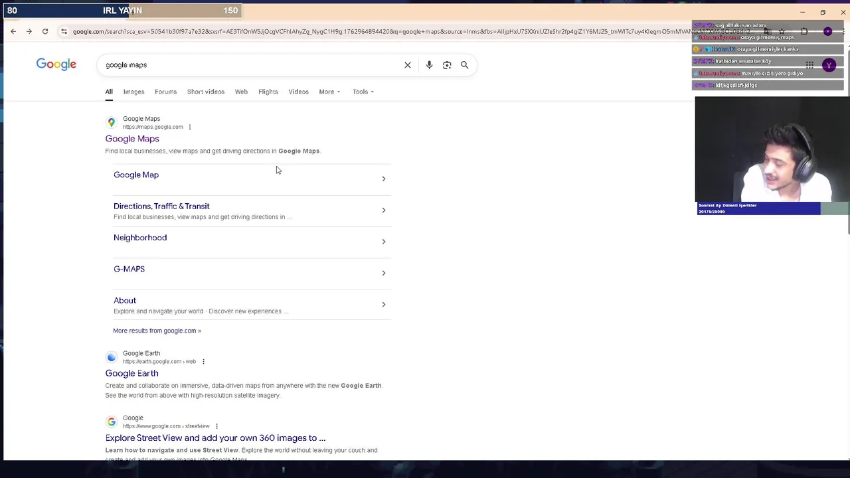This screenshot has width=850, height=478.
Task: Open the Tools dropdown
Action: pos(363,92)
